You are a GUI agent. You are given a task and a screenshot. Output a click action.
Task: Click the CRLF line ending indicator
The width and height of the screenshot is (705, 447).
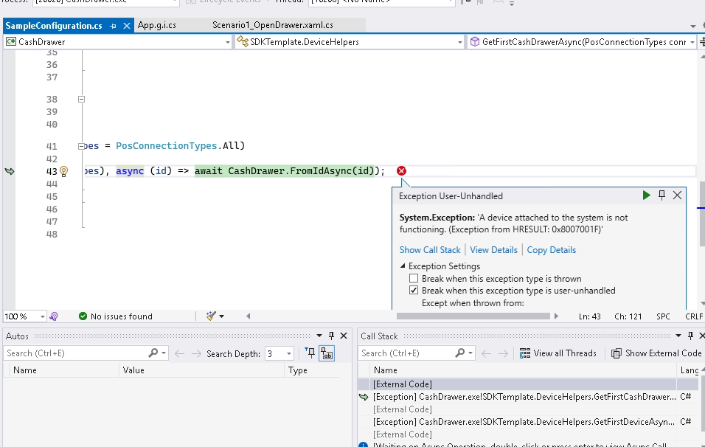(x=694, y=316)
